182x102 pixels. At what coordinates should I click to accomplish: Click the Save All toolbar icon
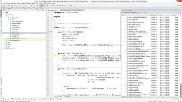pos(4,6)
